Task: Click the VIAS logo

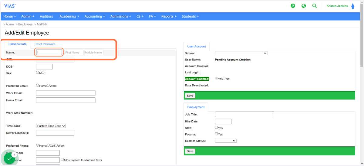Action: pos(10,6)
